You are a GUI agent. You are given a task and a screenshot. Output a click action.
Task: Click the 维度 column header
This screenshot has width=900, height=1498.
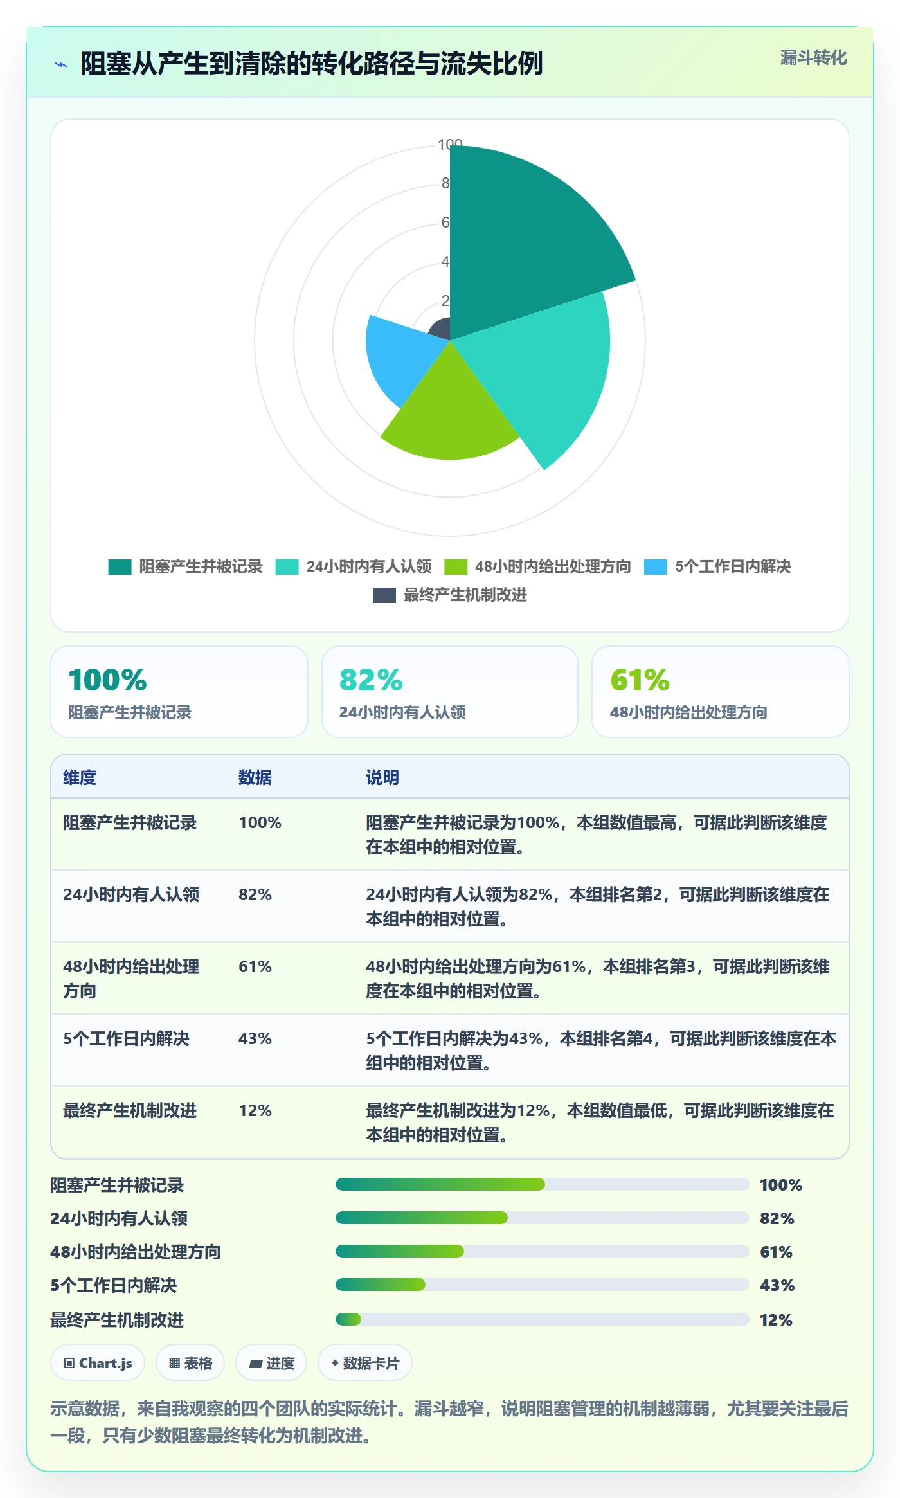point(80,777)
